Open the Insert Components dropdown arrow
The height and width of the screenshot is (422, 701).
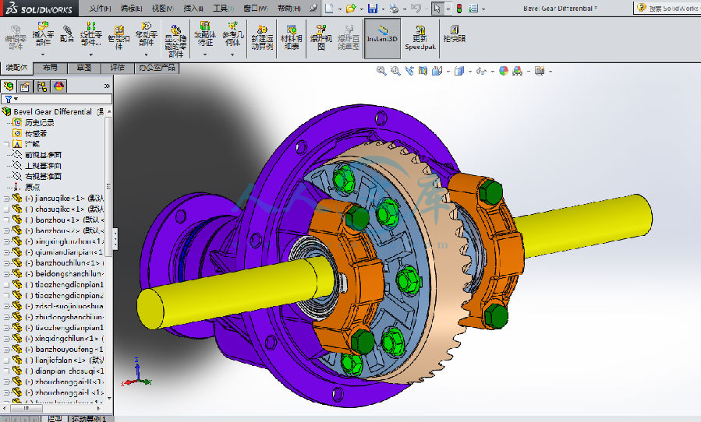click(x=42, y=55)
